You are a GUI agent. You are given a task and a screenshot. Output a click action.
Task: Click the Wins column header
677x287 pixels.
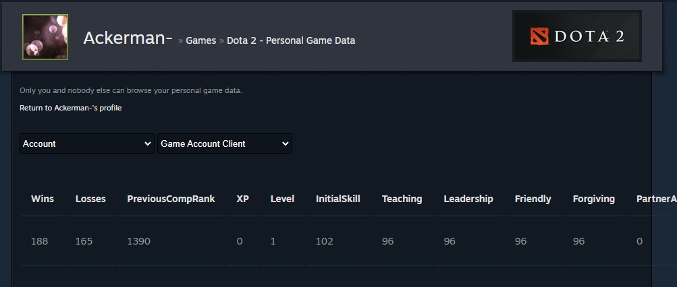(x=43, y=199)
